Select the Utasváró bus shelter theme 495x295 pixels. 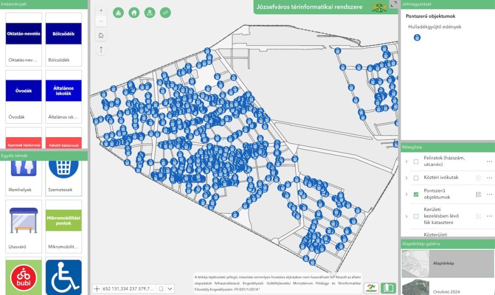24,226
